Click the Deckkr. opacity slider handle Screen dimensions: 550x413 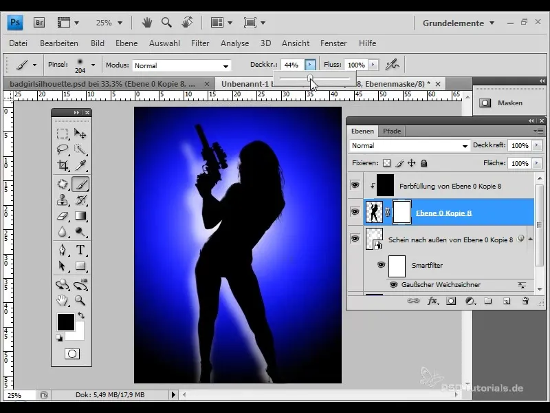[x=310, y=78]
